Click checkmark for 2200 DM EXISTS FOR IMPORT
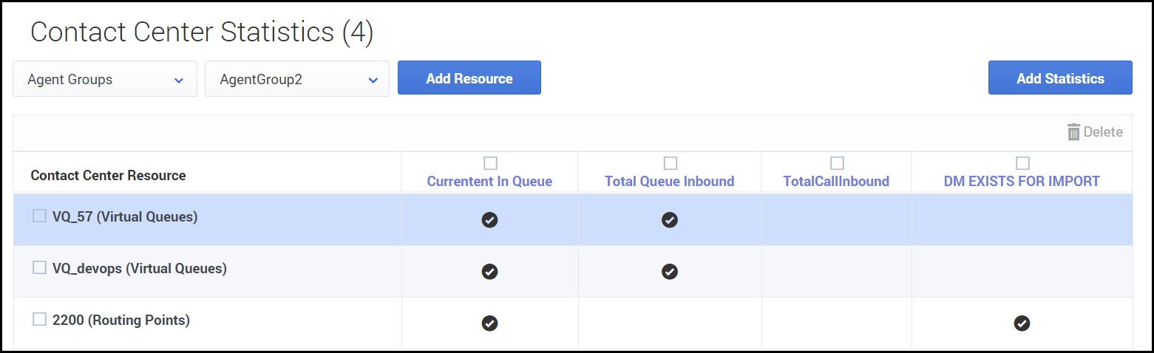The width and height of the screenshot is (1154, 353). 1022,323
